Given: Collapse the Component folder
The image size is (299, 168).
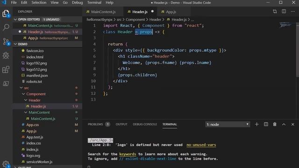Looking at the screenshot, I should [x=23, y=94].
